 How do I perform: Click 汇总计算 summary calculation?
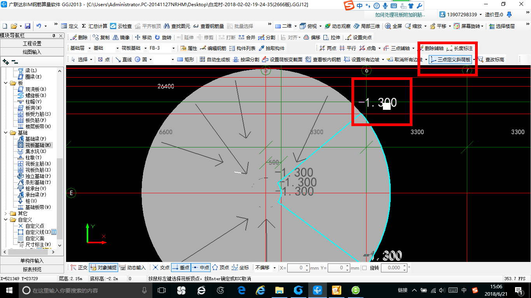(x=94, y=26)
